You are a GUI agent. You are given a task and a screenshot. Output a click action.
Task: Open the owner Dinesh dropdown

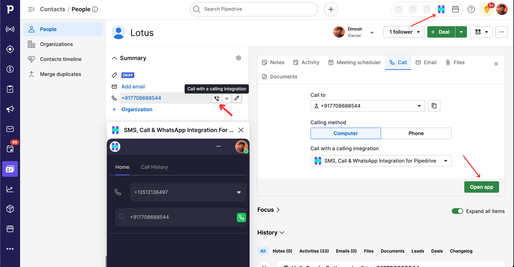372,33
